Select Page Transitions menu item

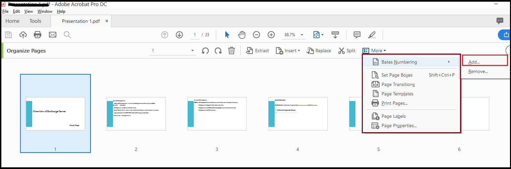pyautogui.click(x=412, y=84)
